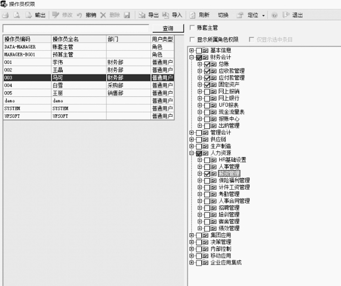Screen dimensions: 341x286
Task: Click 撤销 in the toolbar
Action: [91, 15]
